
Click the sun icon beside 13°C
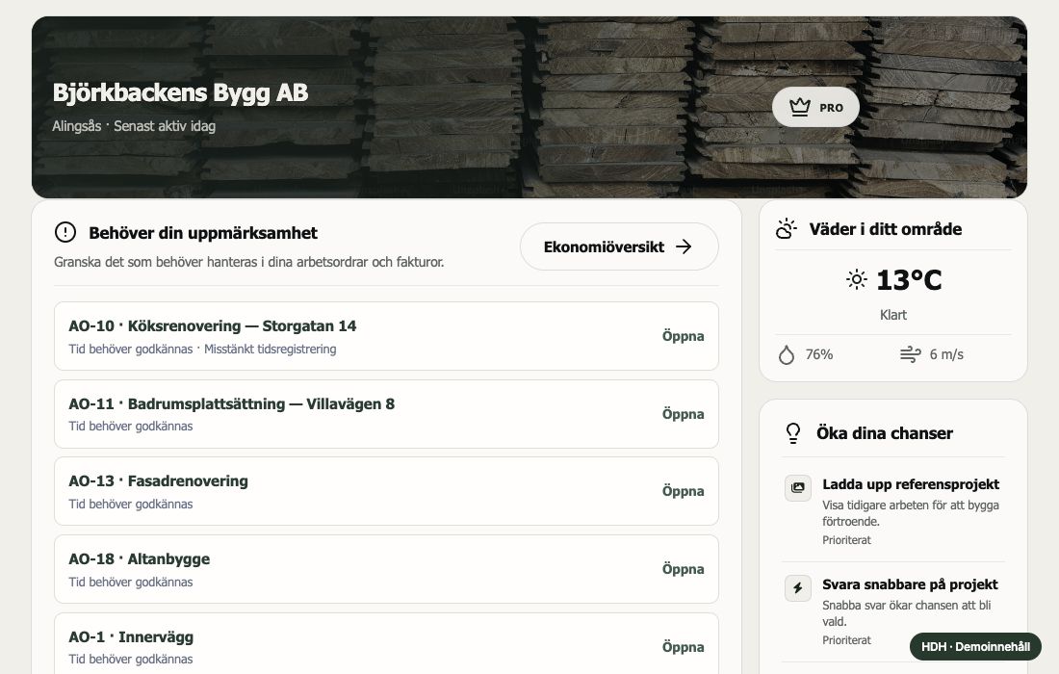(857, 279)
